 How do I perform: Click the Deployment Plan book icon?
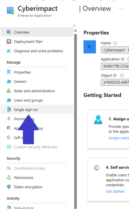click(x=9, y=41)
